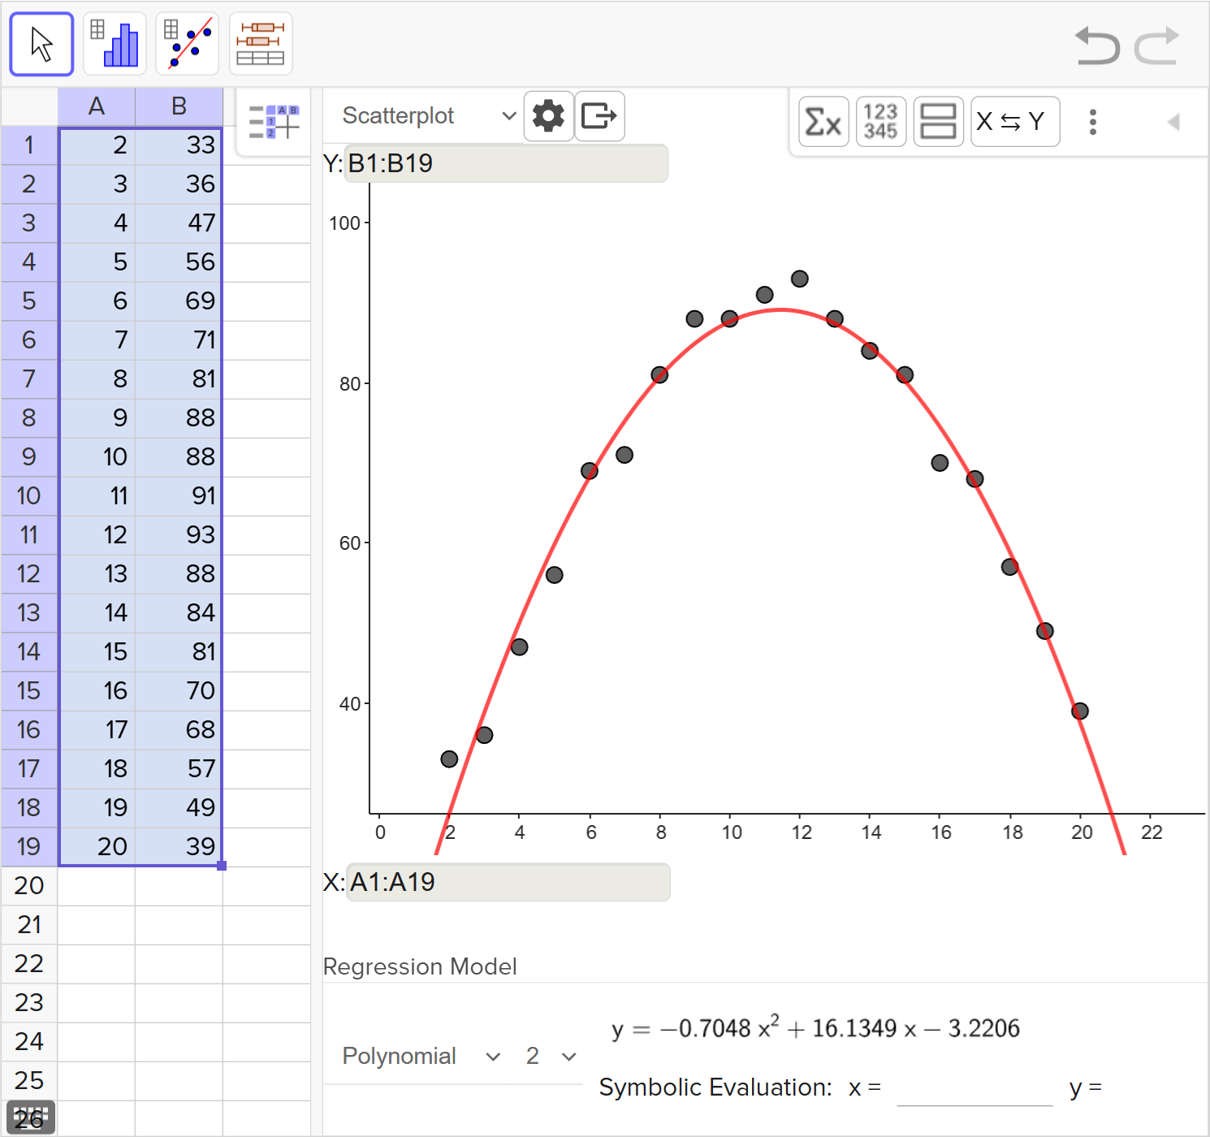Swap X and Y data
This screenshot has width=1210, height=1137.
[1015, 122]
